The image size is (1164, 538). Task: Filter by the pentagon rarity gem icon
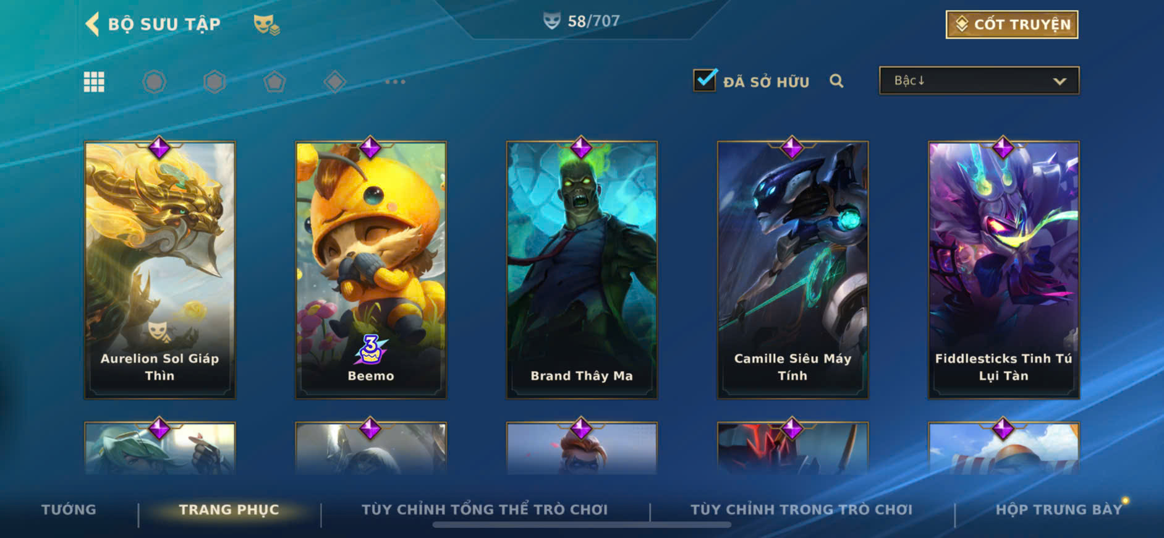[274, 82]
